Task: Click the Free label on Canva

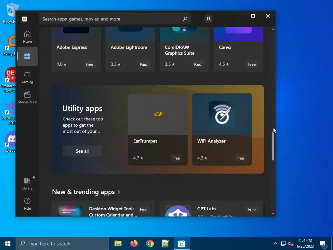Action: (252, 64)
